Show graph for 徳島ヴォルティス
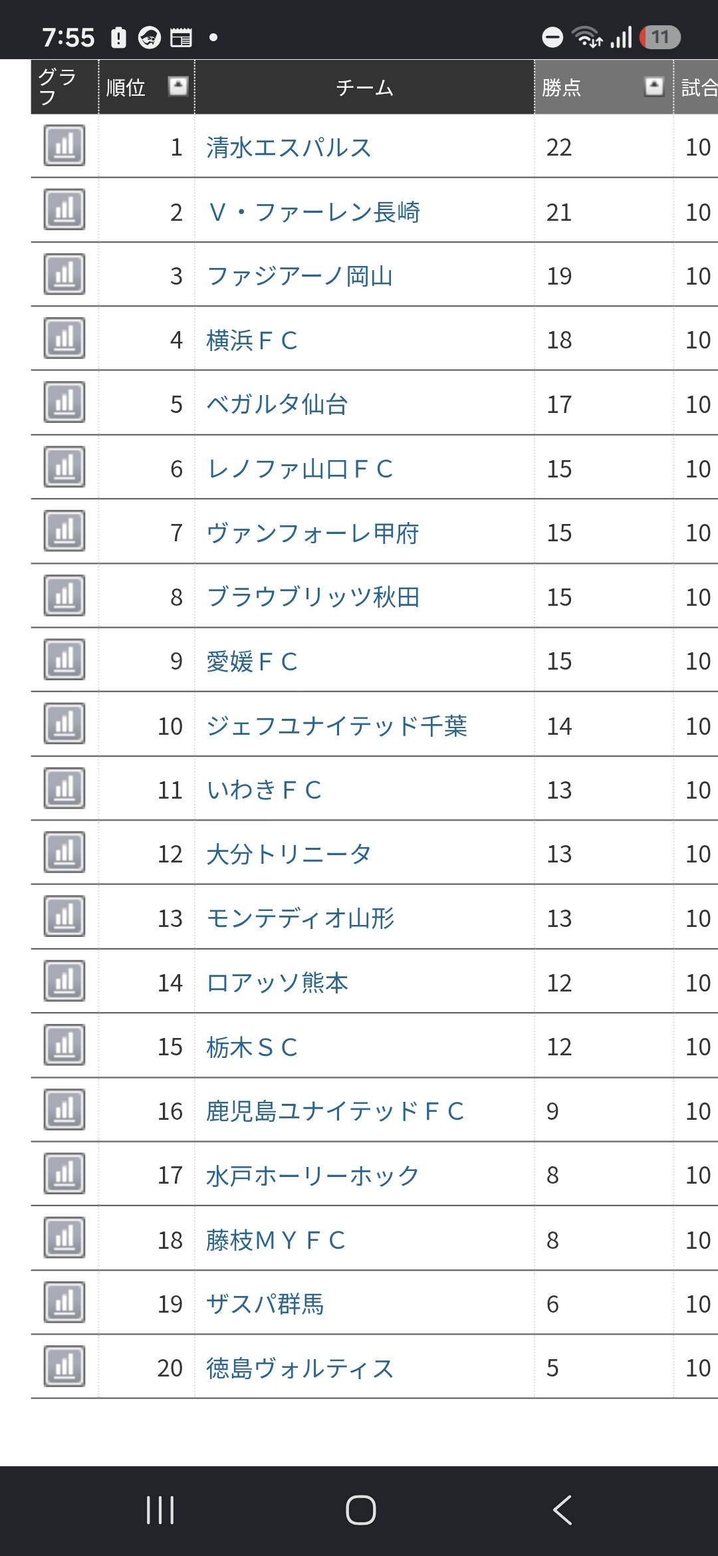This screenshot has width=718, height=1556. point(64,1366)
